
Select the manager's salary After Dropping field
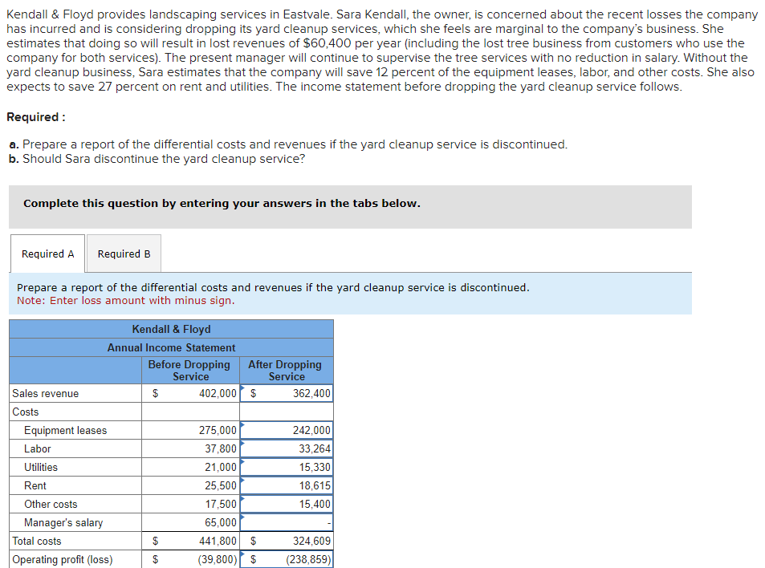pyautogui.click(x=287, y=523)
